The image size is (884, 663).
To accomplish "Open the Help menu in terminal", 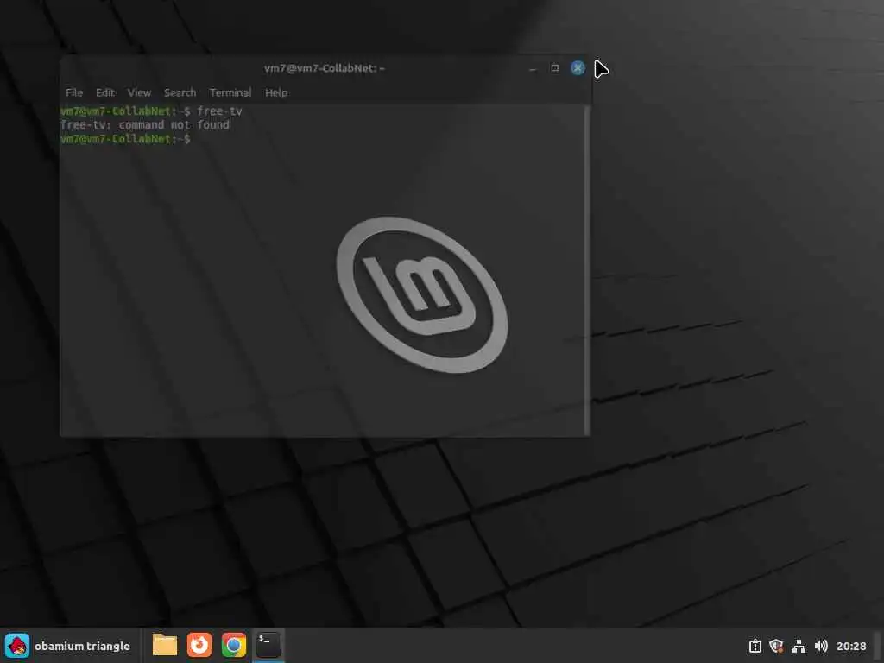I will pyautogui.click(x=276, y=92).
